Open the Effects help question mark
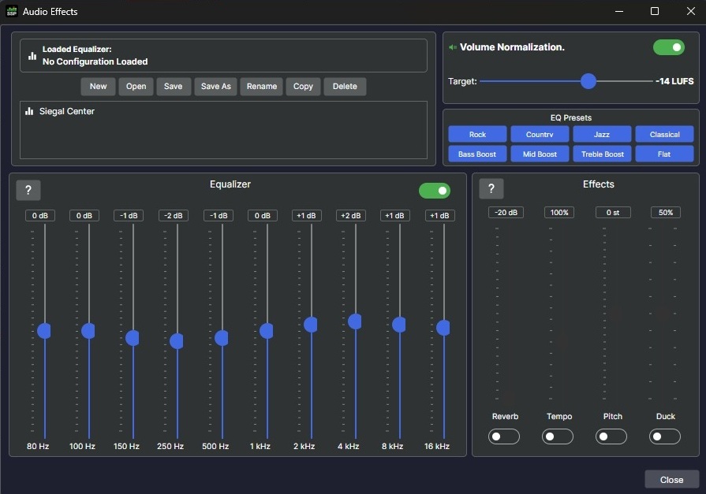706x494 pixels. pyautogui.click(x=491, y=188)
